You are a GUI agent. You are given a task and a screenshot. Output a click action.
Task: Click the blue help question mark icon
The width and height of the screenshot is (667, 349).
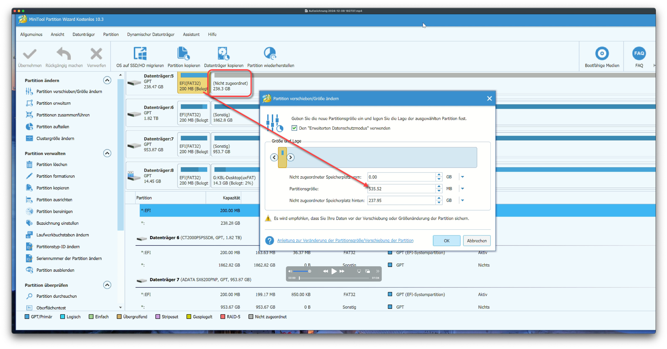click(x=269, y=241)
